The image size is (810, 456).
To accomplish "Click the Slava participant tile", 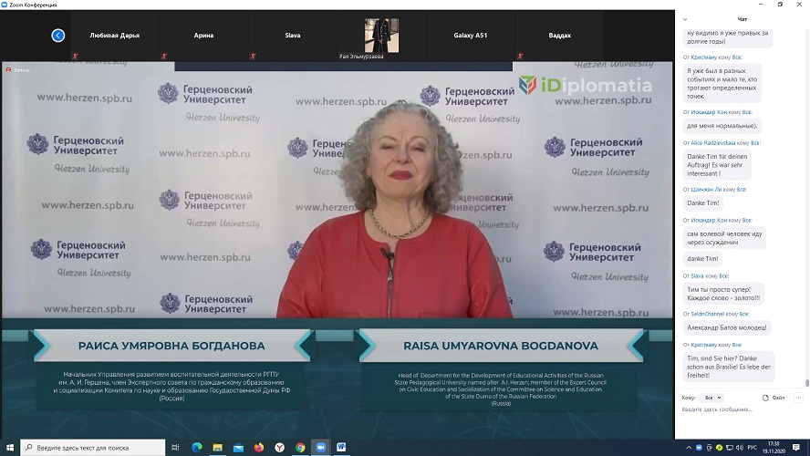I will click(293, 36).
